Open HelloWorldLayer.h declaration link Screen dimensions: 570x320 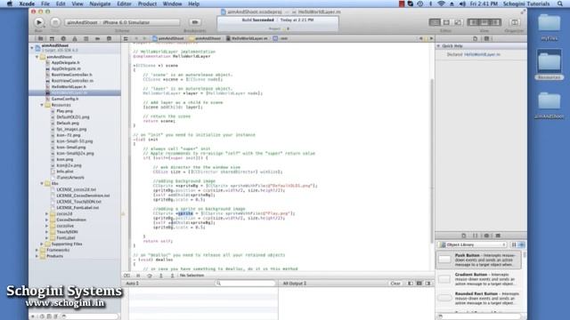pos(482,54)
